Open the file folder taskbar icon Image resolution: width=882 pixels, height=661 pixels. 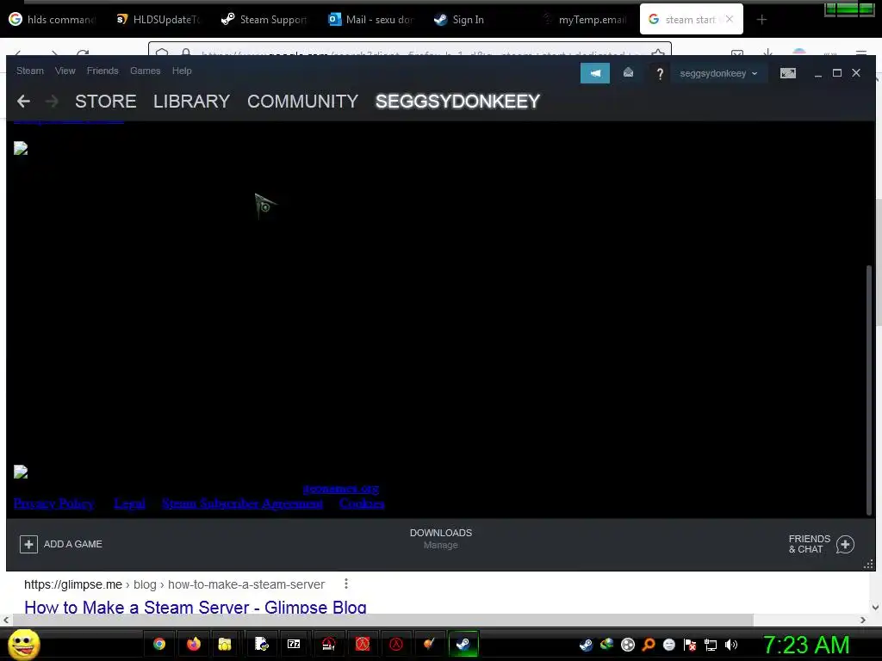225,644
